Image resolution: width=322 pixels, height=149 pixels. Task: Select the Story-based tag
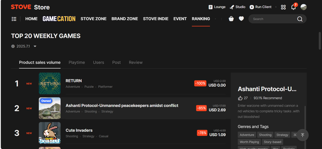(272, 142)
